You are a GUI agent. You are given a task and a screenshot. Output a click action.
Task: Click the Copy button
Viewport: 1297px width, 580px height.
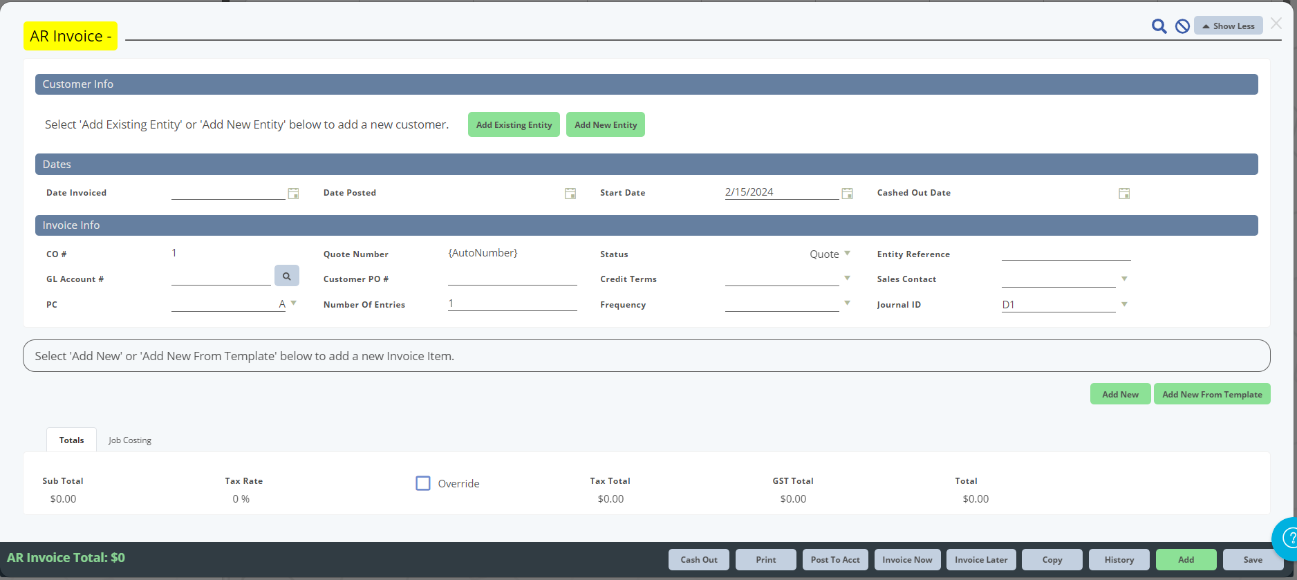(1052, 560)
